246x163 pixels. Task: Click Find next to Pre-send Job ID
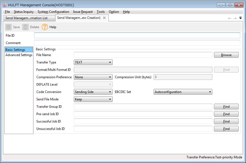tap(226, 114)
